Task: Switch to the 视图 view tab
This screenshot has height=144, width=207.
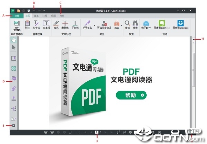Action: [x=53, y=16]
